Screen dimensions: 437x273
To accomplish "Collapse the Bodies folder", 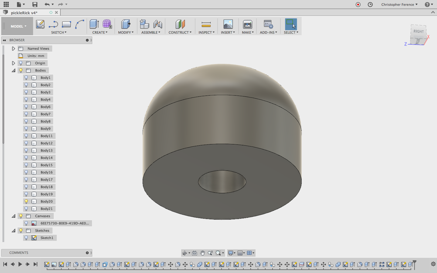I will click(13, 70).
